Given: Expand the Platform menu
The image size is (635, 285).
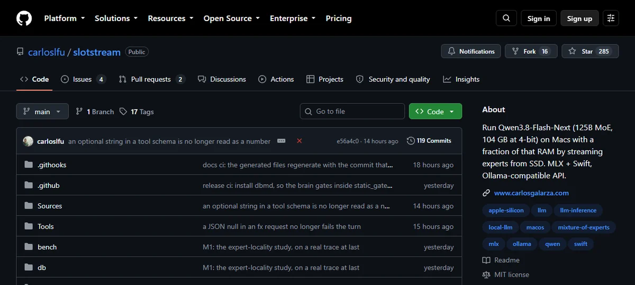Looking at the screenshot, I should (64, 18).
